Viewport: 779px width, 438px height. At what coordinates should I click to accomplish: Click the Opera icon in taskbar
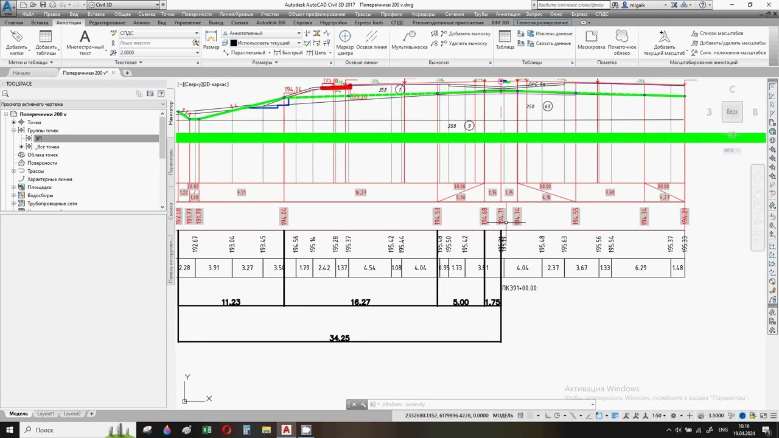[x=227, y=430]
